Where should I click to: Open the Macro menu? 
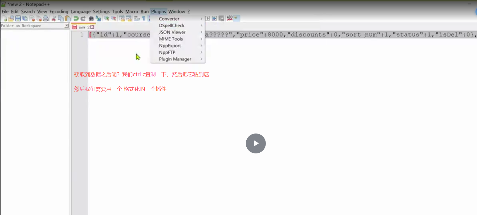(132, 11)
